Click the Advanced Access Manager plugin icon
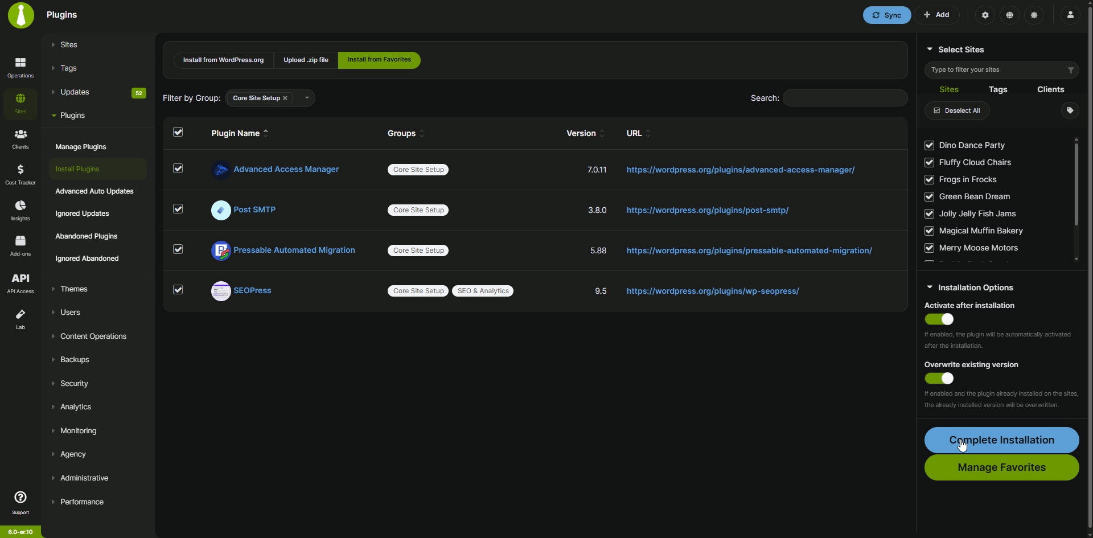This screenshot has height=538, width=1093. (x=221, y=170)
